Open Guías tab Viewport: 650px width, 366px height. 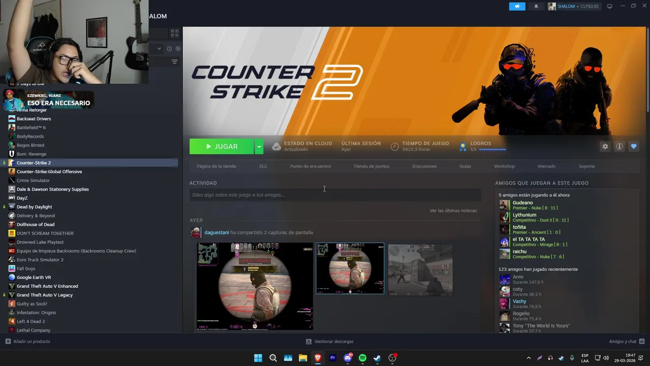pyautogui.click(x=465, y=166)
